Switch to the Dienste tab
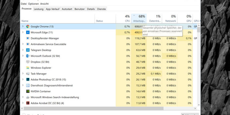 pyautogui.click(x=102, y=9)
